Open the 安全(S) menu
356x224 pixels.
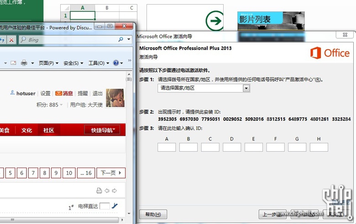coord(73,63)
